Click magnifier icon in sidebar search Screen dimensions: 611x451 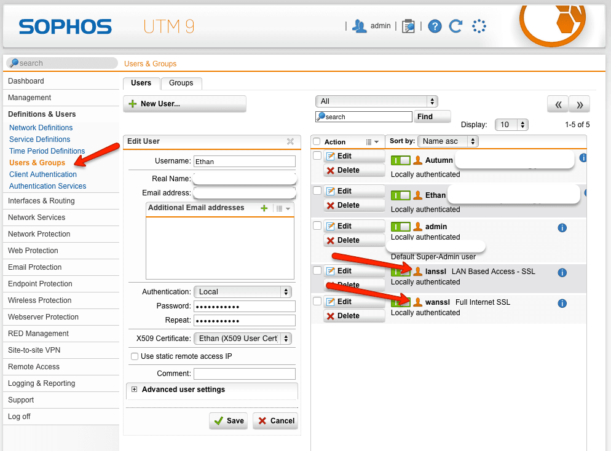click(14, 63)
